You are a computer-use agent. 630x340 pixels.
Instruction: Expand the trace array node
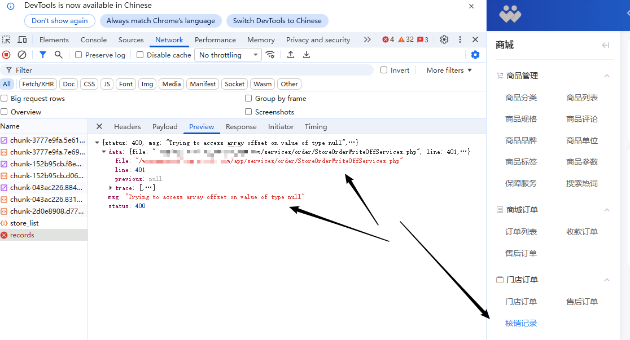111,188
